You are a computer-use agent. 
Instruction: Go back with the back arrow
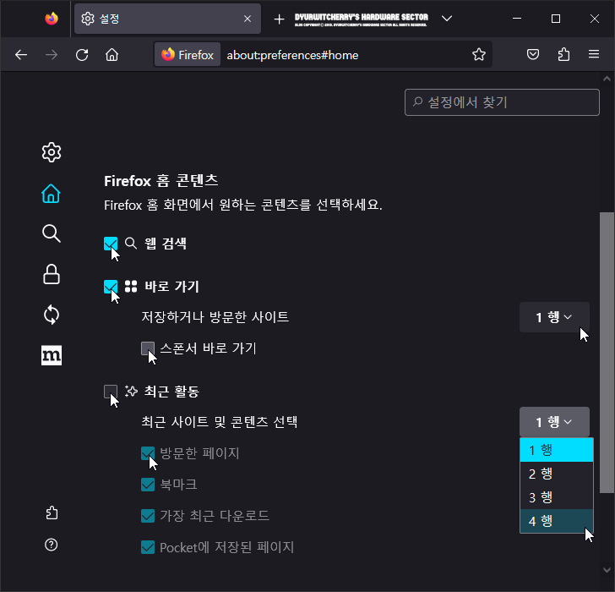tap(21, 55)
